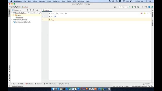The image size is (162, 91).
Task: Expand External Libraries node
Action: tap(12, 20)
